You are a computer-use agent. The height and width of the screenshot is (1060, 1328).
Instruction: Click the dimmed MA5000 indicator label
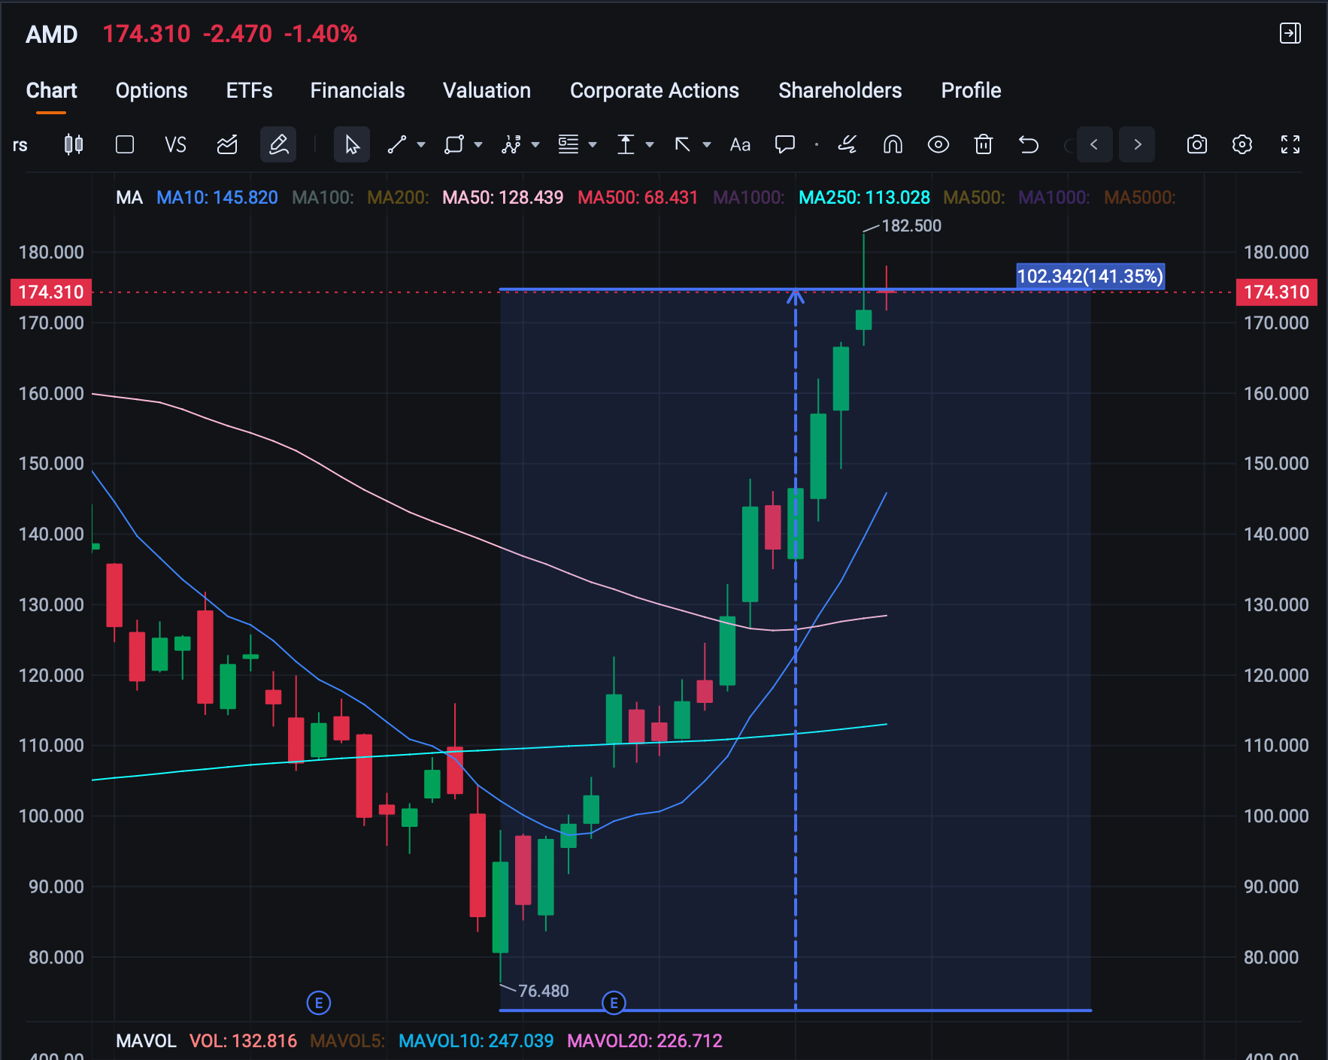coord(1139,198)
